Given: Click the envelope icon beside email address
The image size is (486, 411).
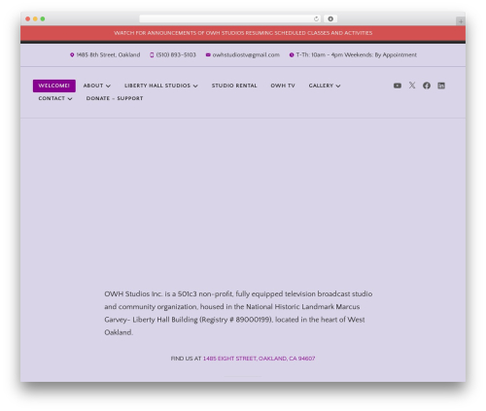Looking at the screenshot, I should point(208,55).
